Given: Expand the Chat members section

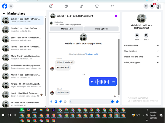Looking at the screenshot, I should 142,51.
